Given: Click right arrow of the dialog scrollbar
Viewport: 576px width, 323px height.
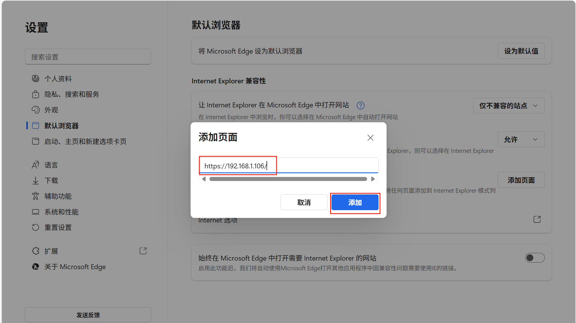Looking at the screenshot, I should [373, 179].
